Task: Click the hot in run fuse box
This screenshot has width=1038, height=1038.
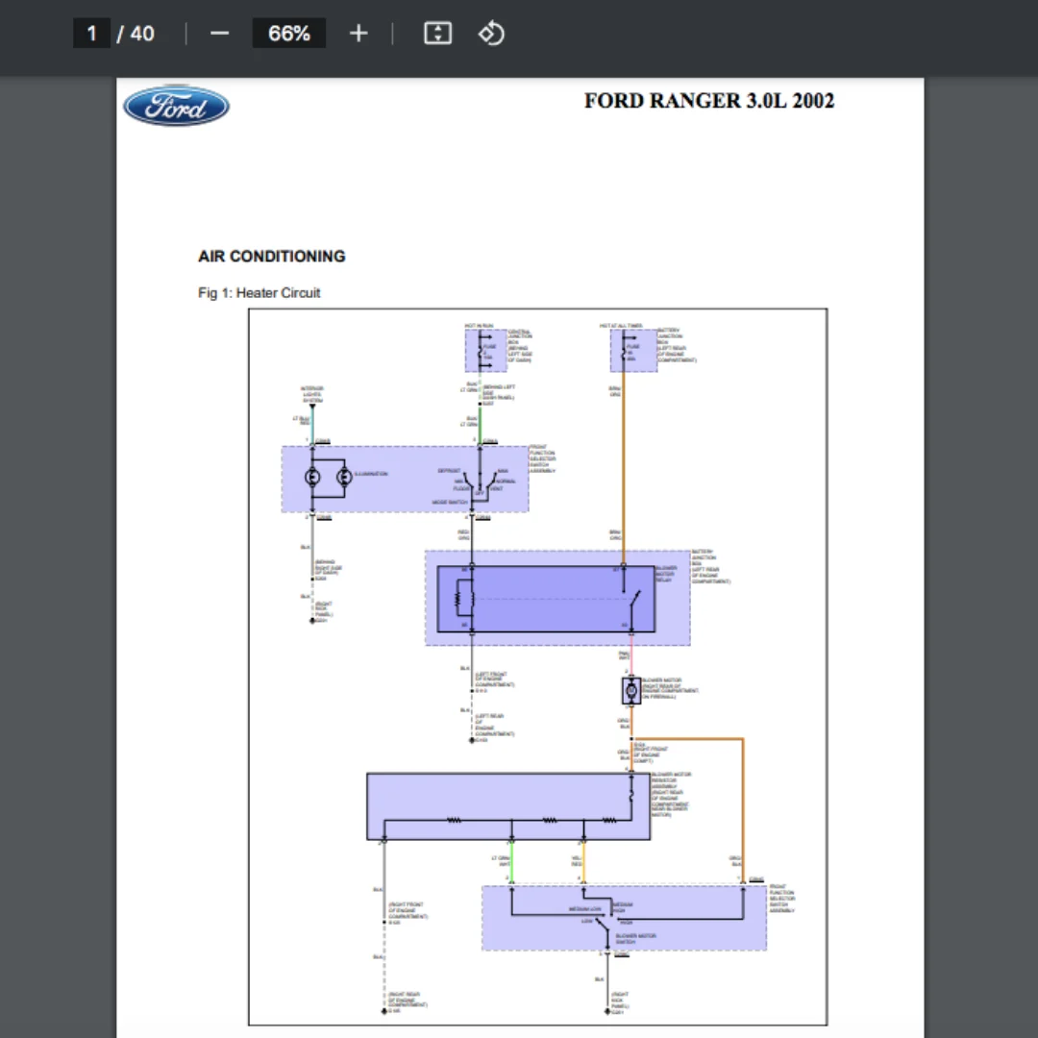Action: [486, 350]
